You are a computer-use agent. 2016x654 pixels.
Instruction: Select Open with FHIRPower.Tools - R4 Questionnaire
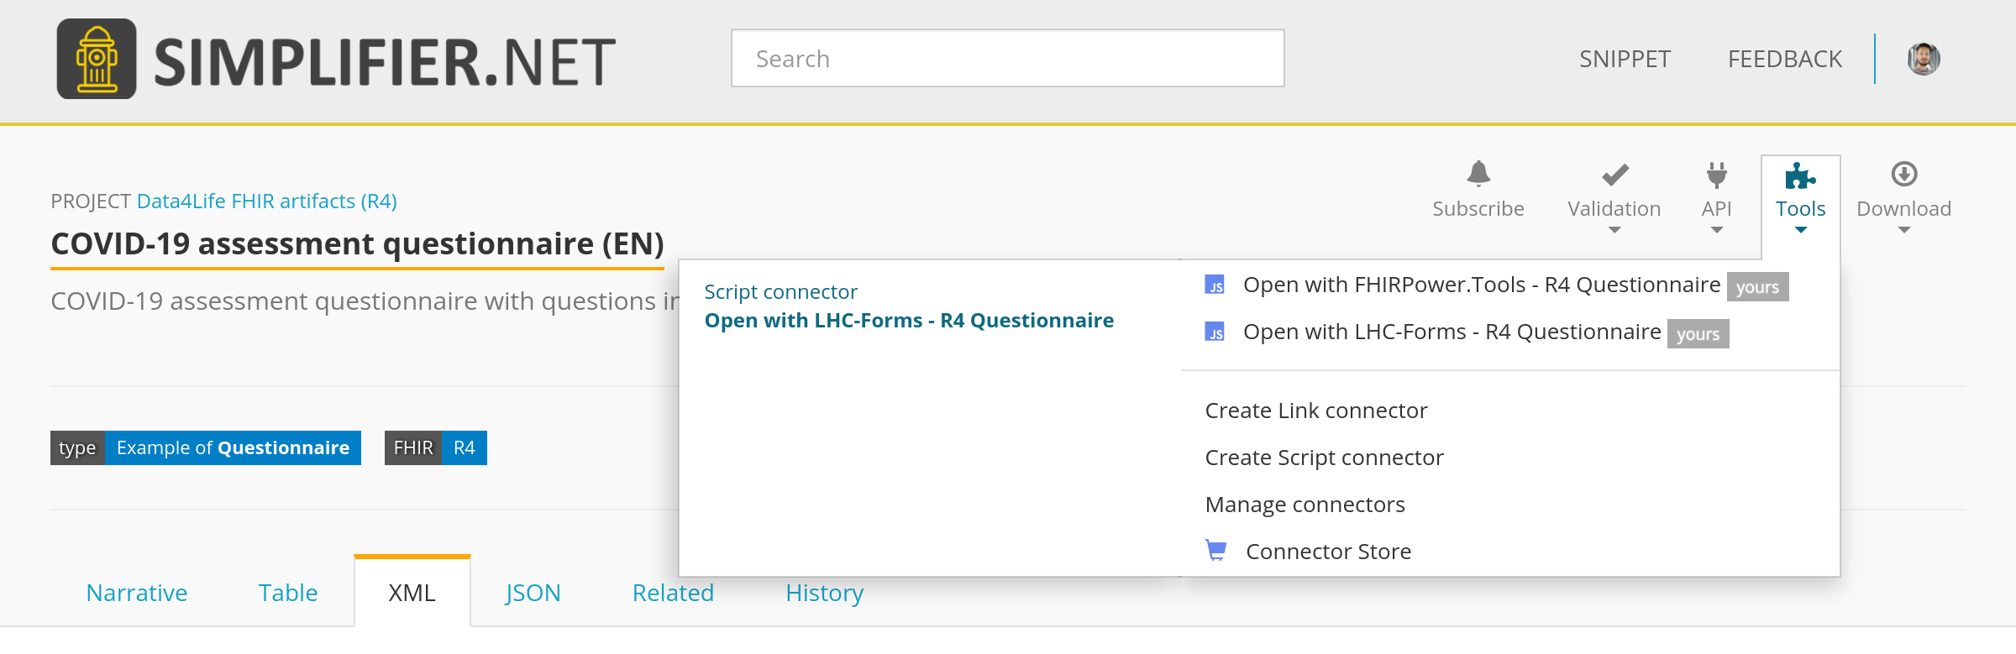point(1482,285)
